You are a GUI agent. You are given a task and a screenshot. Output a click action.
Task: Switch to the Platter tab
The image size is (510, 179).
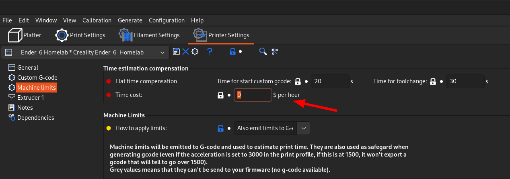coord(25,35)
